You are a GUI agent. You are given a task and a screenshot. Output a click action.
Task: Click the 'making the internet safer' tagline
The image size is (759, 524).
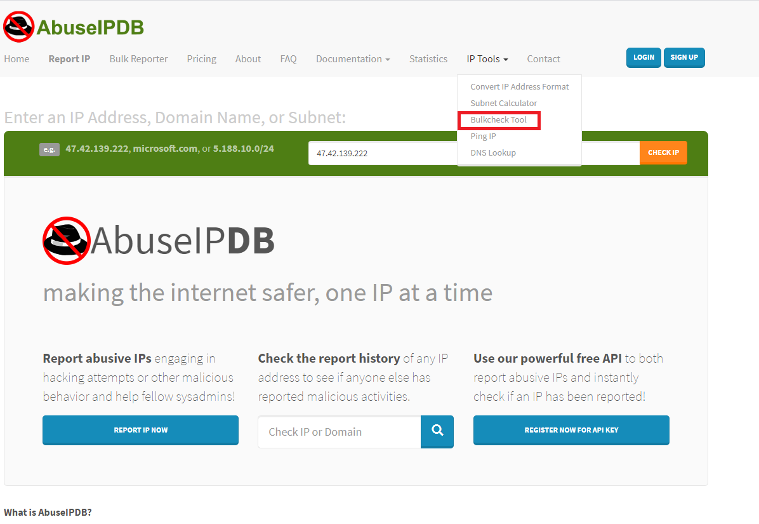(x=268, y=293)
